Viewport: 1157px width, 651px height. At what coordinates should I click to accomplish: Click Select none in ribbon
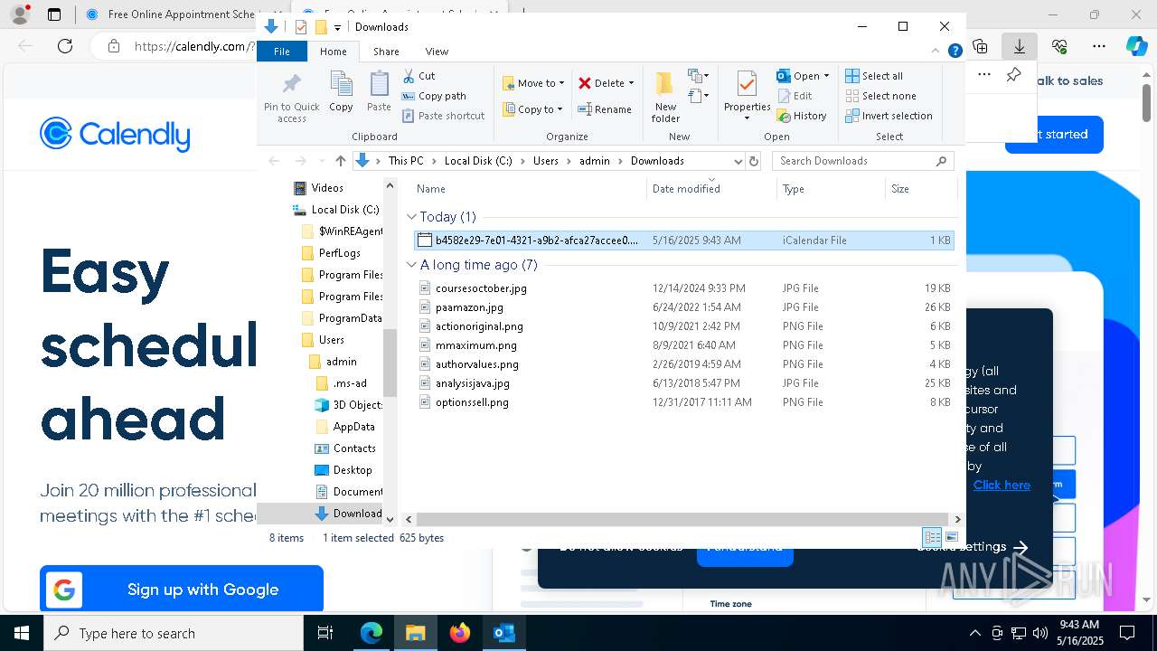coord(880,96)
